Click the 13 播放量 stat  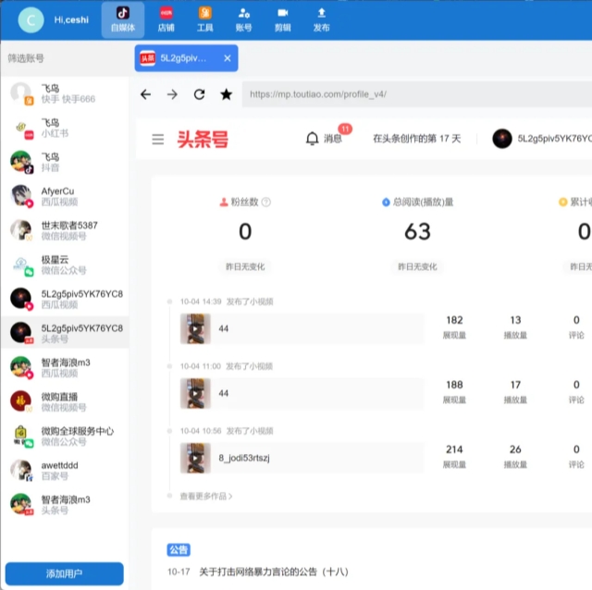(x=515, y=326)
